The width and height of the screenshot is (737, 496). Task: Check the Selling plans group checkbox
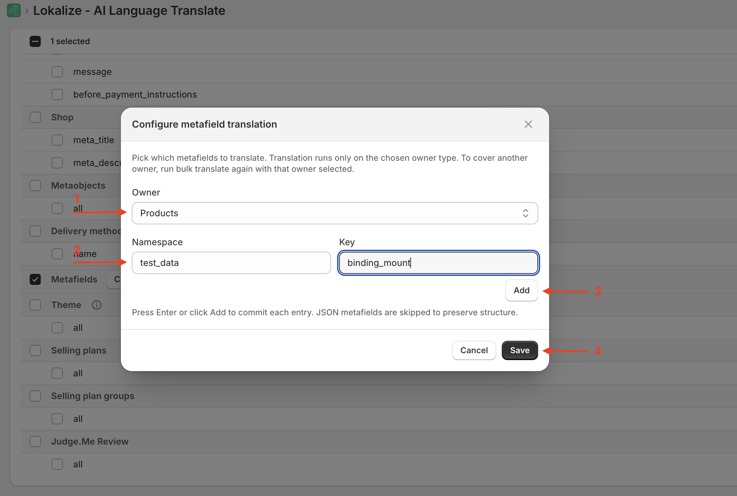(35, 350)
